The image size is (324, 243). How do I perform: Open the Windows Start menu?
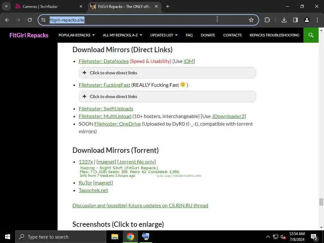(8, 237)
